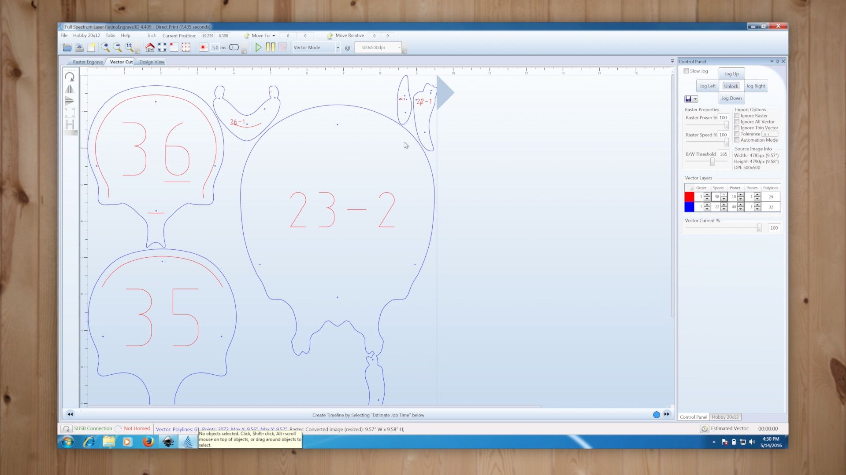This screenshot has height=475, width=846.
Task: Toggle the Slow Jog checkbox
Action: 686,70
